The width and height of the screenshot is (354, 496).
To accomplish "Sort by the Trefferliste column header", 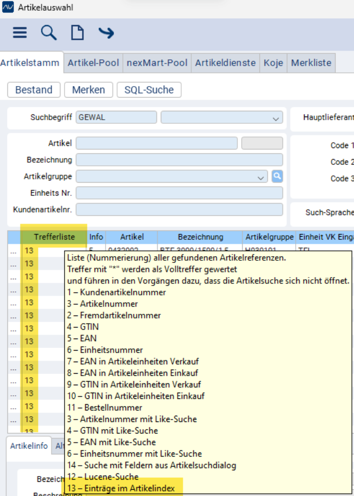I will point(54,237).
